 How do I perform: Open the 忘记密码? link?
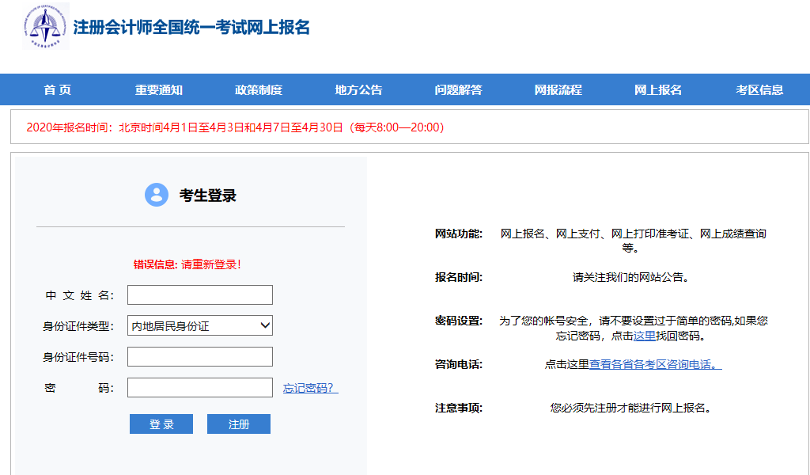coord(310,388)
